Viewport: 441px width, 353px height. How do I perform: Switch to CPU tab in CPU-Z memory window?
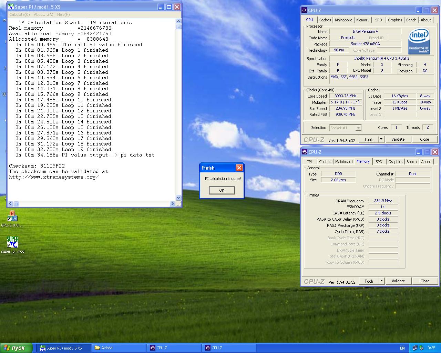pyautogui.click(x=310, y=162)
